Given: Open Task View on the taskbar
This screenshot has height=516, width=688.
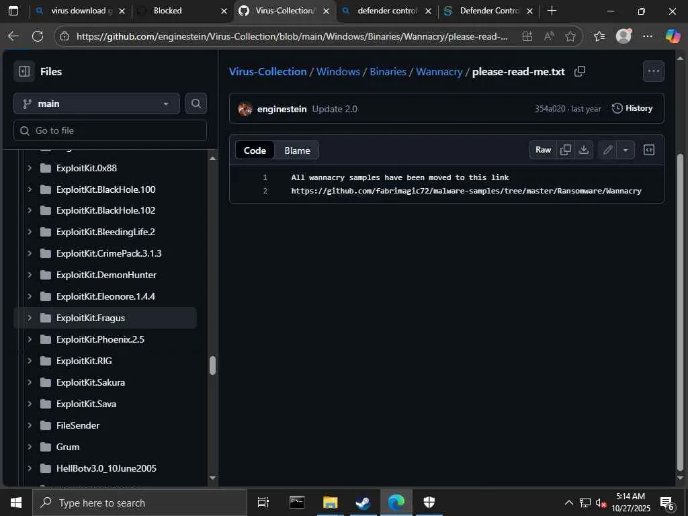Looking at the screenshot, I should 263,503.
